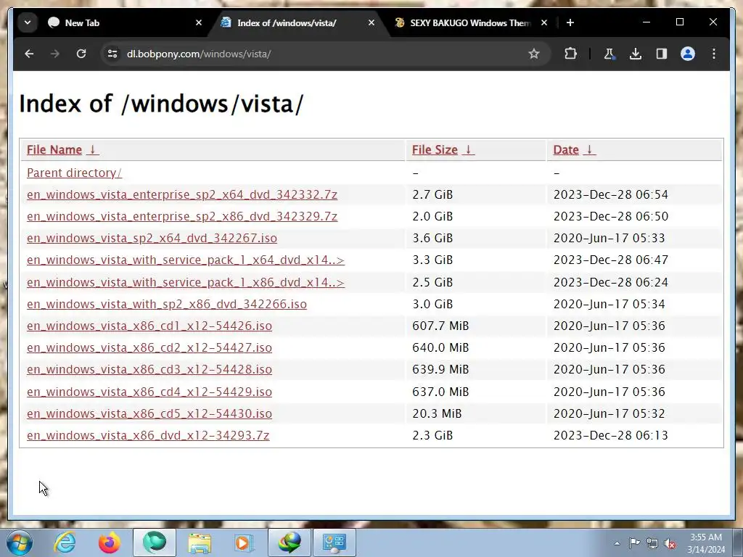
Task: Click date 2023-Dec-28 06:54
Action: 611,194
